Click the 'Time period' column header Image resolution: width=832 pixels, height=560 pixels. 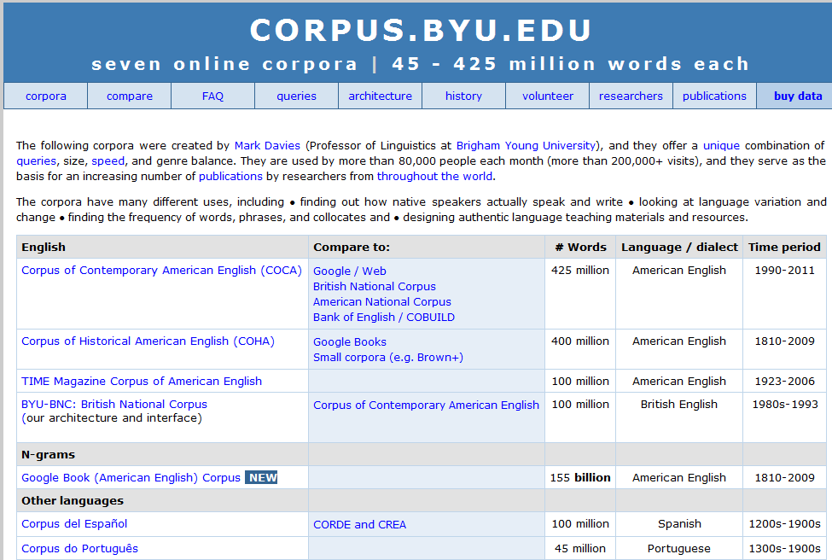pos(784,248)
